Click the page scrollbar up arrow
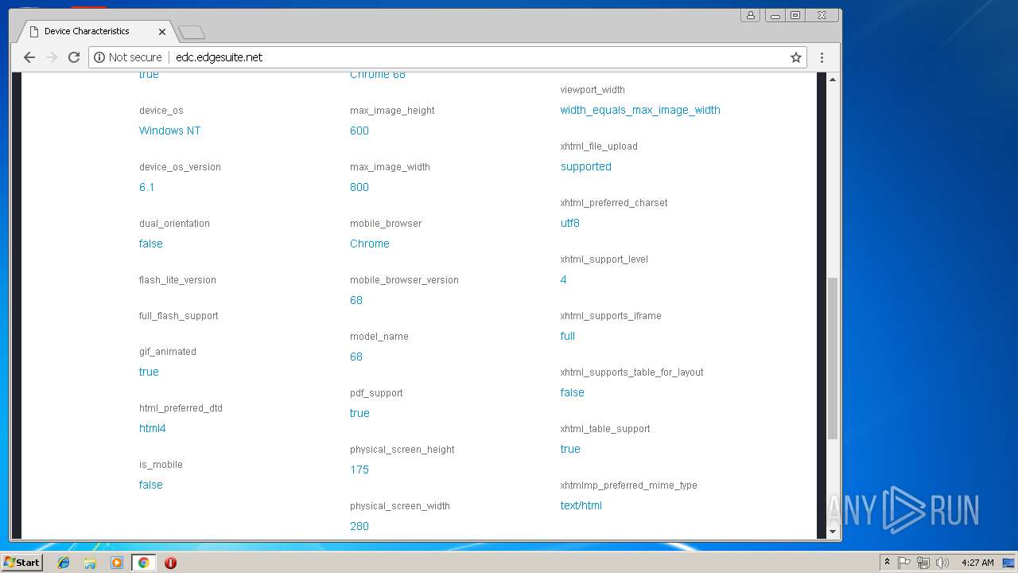The image size is (1018, 573). click(x=833, y=79)
